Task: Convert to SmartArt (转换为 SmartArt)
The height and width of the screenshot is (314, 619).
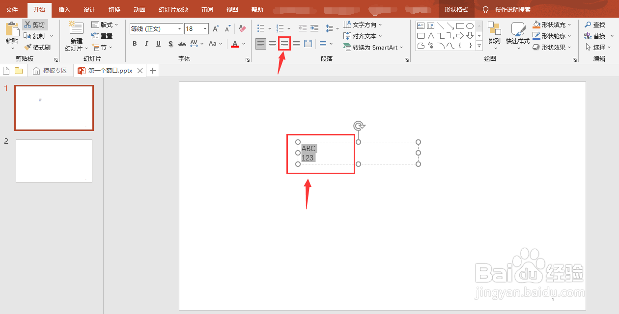Action: click(373, 48)
